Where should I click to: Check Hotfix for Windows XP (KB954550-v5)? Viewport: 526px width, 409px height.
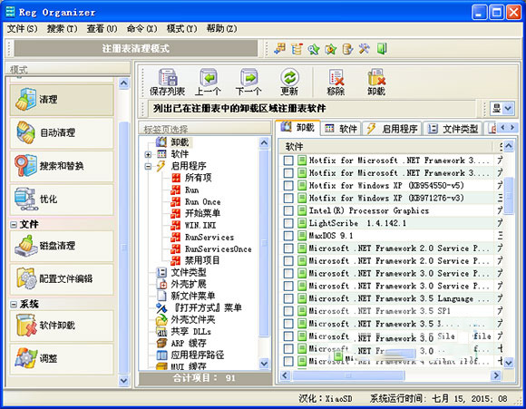[288, 186]
